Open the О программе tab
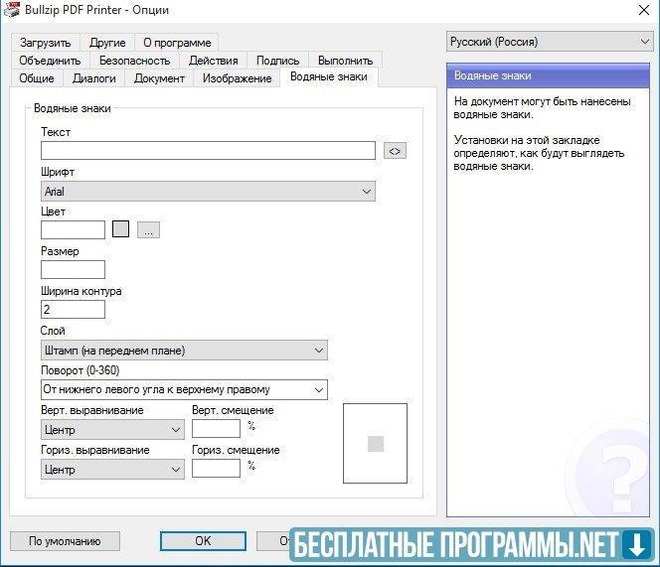 pyautogui.click(x=176, y=43)
